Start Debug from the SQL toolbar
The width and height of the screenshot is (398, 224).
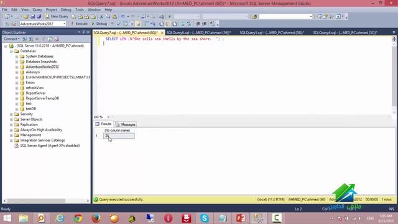coord(99,24)
